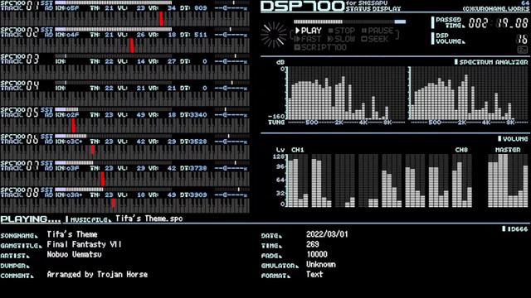This screenshot has height=298, width=531.
Task: Click the SST AD indicator on Track 07
Action: [x=46, y=166]
